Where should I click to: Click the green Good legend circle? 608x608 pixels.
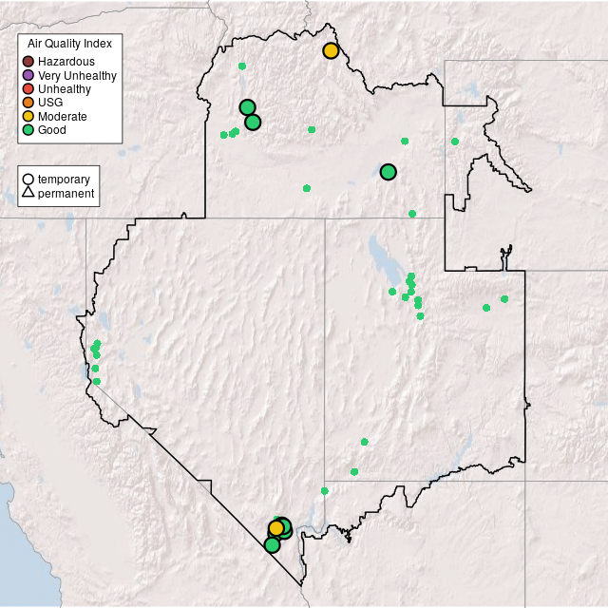coord(28,130)
